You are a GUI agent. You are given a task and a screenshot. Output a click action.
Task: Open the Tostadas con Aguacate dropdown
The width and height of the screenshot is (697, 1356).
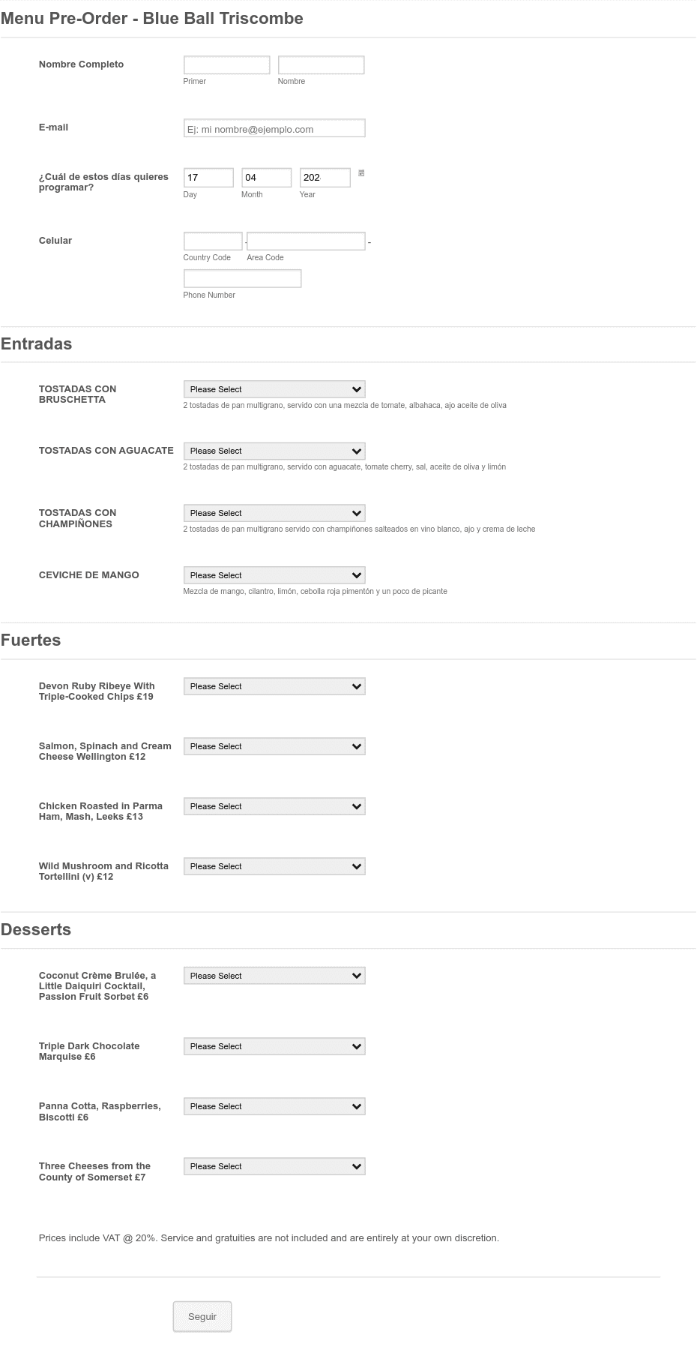click(274, 451)
